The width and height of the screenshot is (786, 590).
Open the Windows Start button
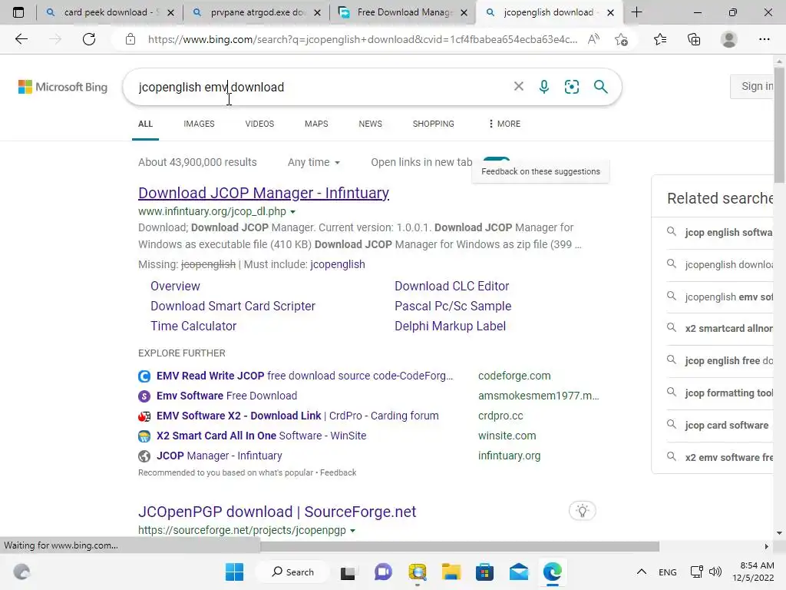234,572
